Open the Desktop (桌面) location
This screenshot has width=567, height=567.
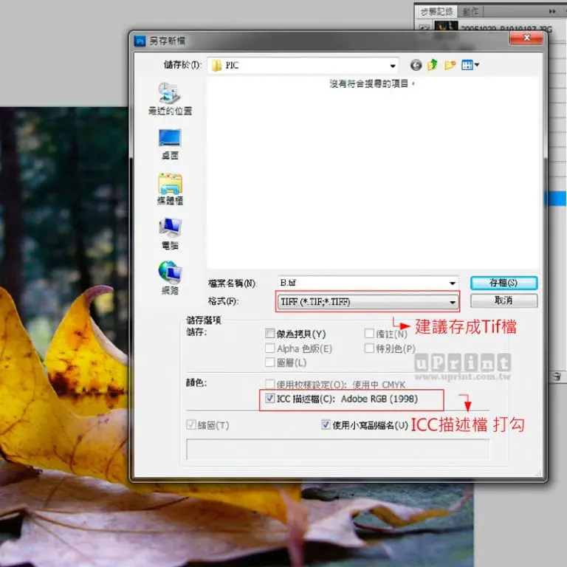point(170,144)
